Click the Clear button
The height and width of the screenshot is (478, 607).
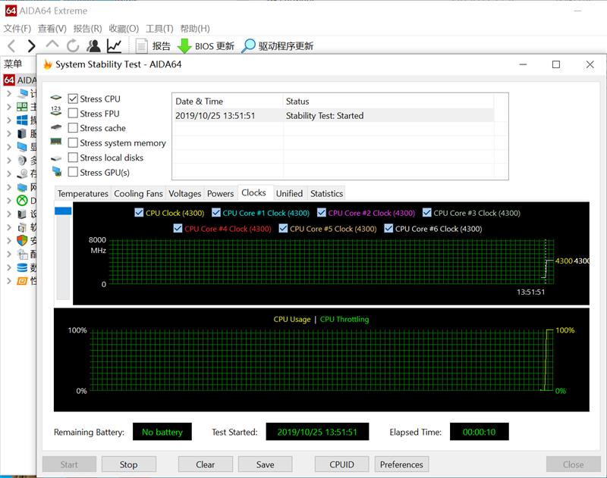(x=205, y=464)
